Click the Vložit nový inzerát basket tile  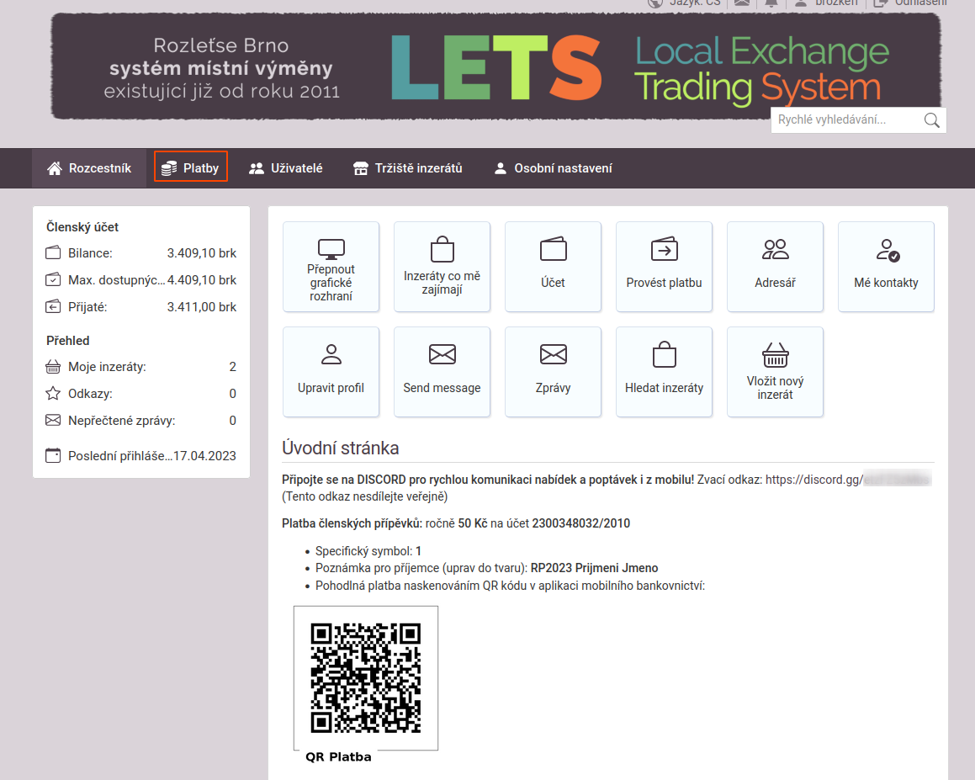[775, 372]
